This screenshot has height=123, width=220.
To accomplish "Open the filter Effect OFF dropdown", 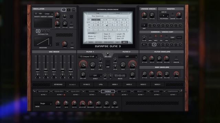I will [x=96, y=76].
